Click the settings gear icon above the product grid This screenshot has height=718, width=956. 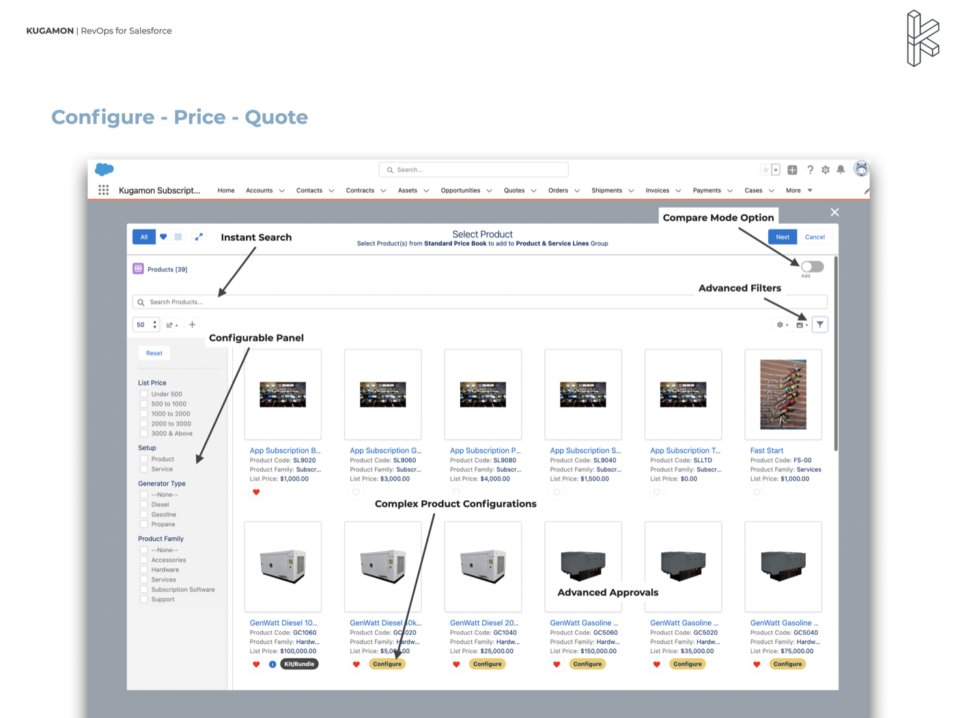[x=781, y=324]
